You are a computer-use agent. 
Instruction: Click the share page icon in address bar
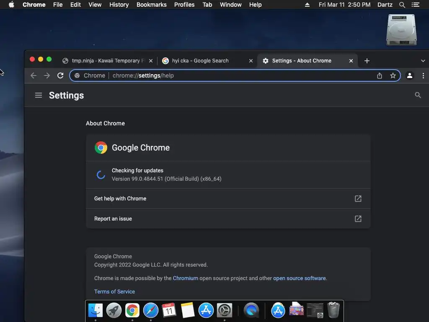[380, 75]
